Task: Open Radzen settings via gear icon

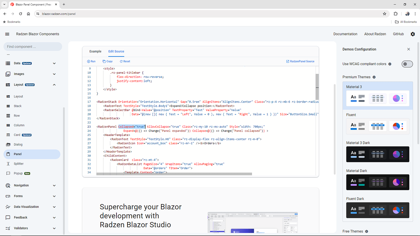Action: pos(413,34)
